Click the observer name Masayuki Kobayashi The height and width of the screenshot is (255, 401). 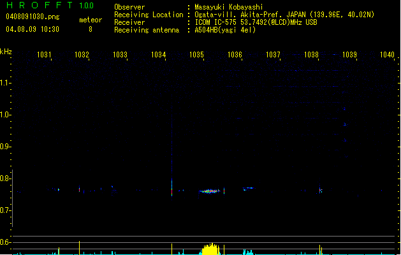pyautogui.click(x=229, y=7)
